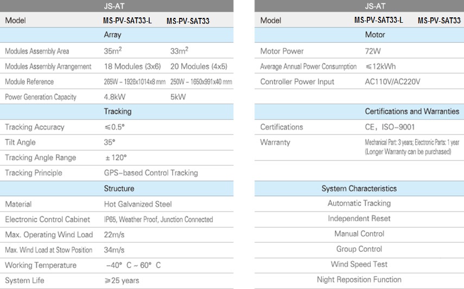Click the System Characteristics header

coord(359,189)
